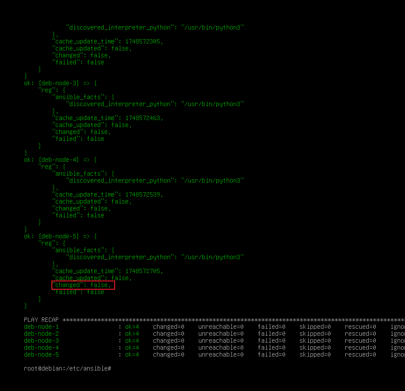Click the ok: [deb-node-5] result header
Viewport: 405px width, 391px height.
pyautogui.click(x=61, y=236)
